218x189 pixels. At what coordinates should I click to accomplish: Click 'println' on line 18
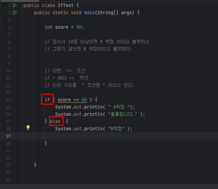(x=93, y=129)
